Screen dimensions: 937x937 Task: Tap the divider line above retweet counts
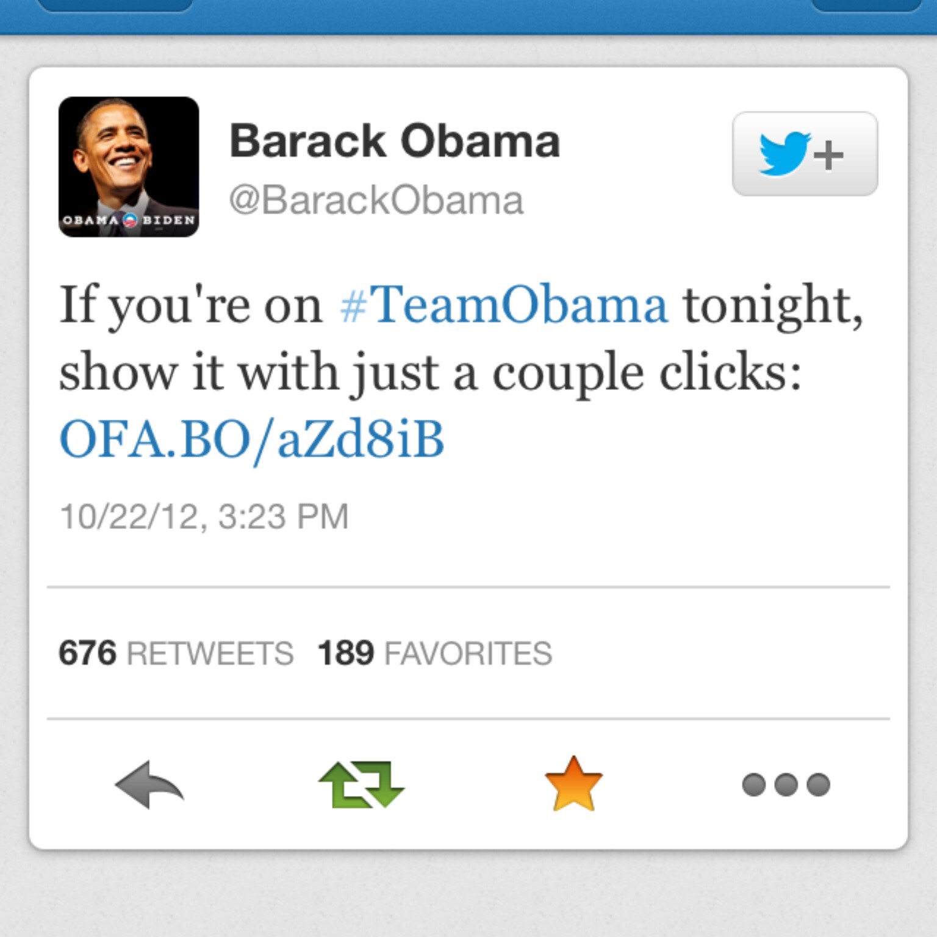point(468,587)
